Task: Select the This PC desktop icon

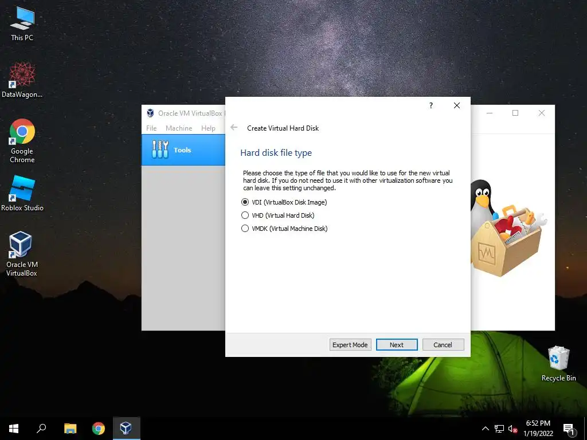Action: (22, 24)
